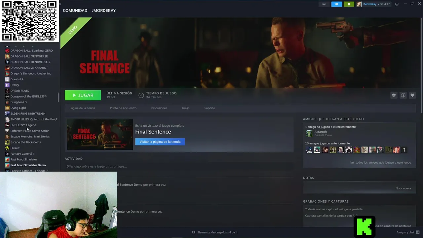Click the blue announcements megaphone icon

[x=336, y=4]
